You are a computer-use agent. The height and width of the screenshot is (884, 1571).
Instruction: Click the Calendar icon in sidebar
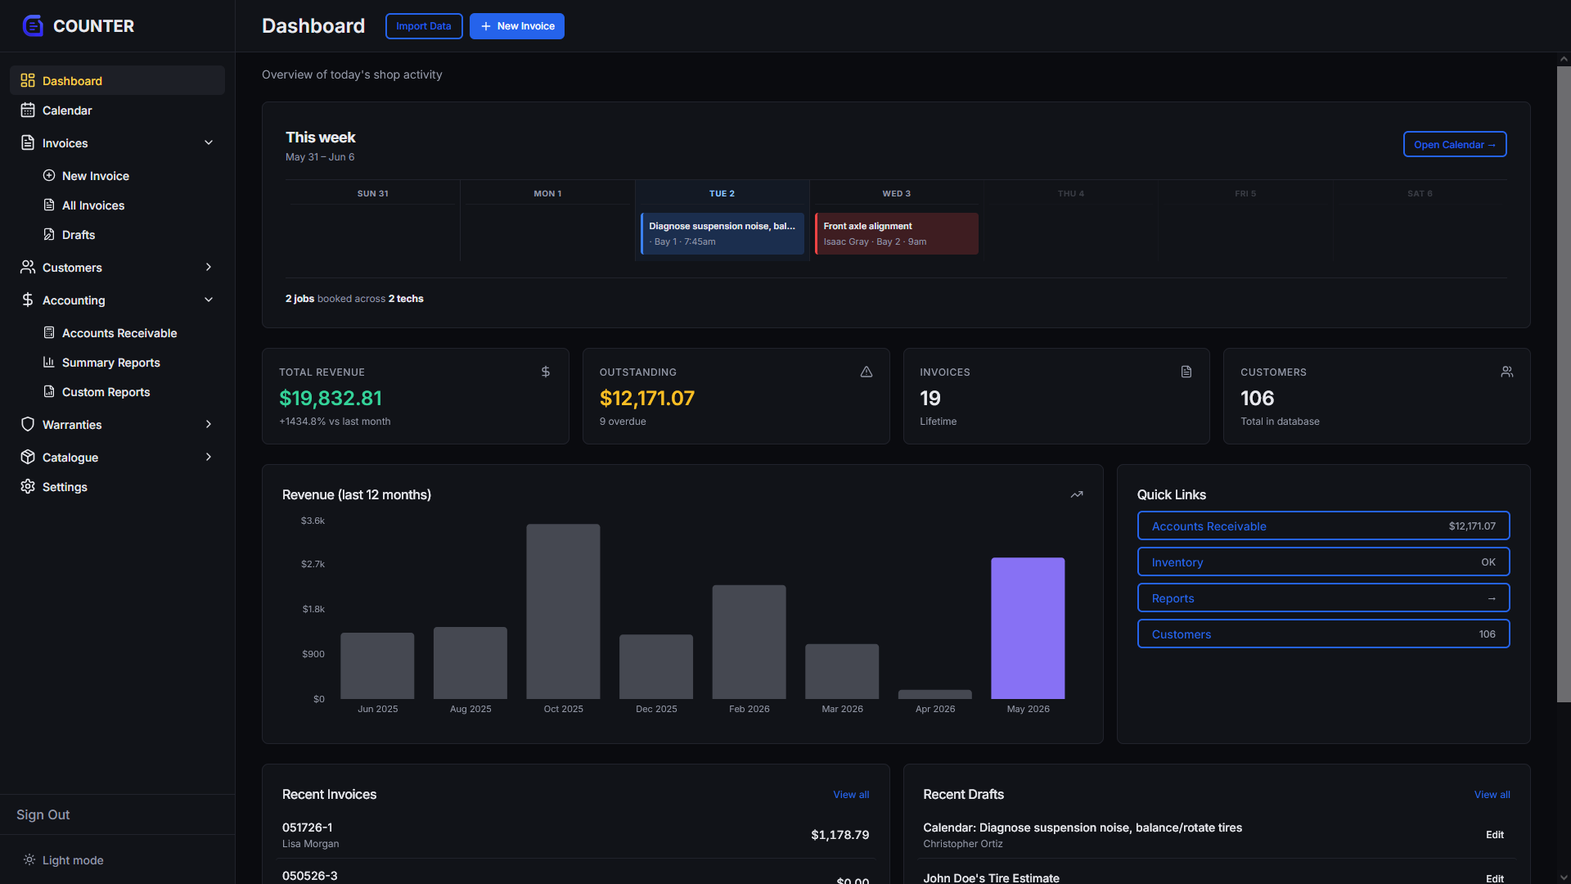pos(28,110)
